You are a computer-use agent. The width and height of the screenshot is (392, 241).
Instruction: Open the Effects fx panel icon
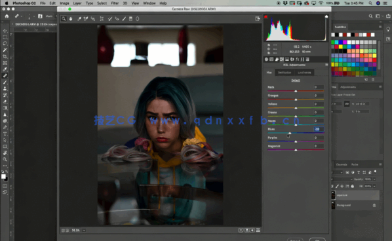[297, 59]
